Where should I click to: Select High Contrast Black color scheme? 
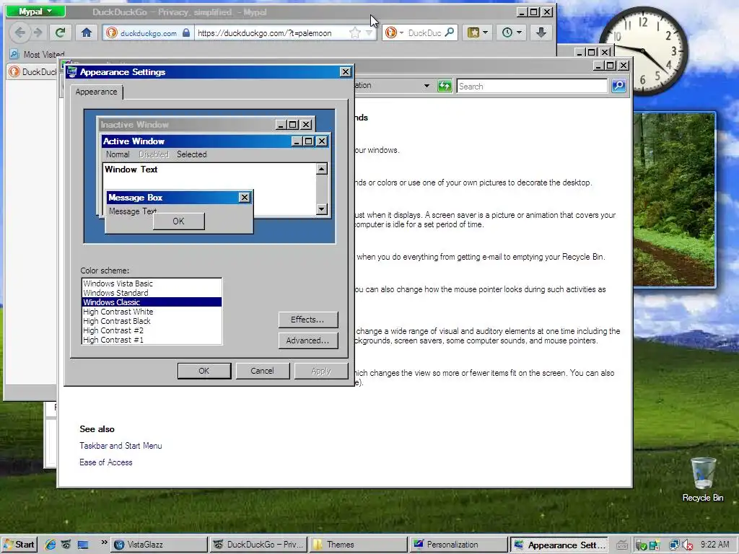click(152, 321)
